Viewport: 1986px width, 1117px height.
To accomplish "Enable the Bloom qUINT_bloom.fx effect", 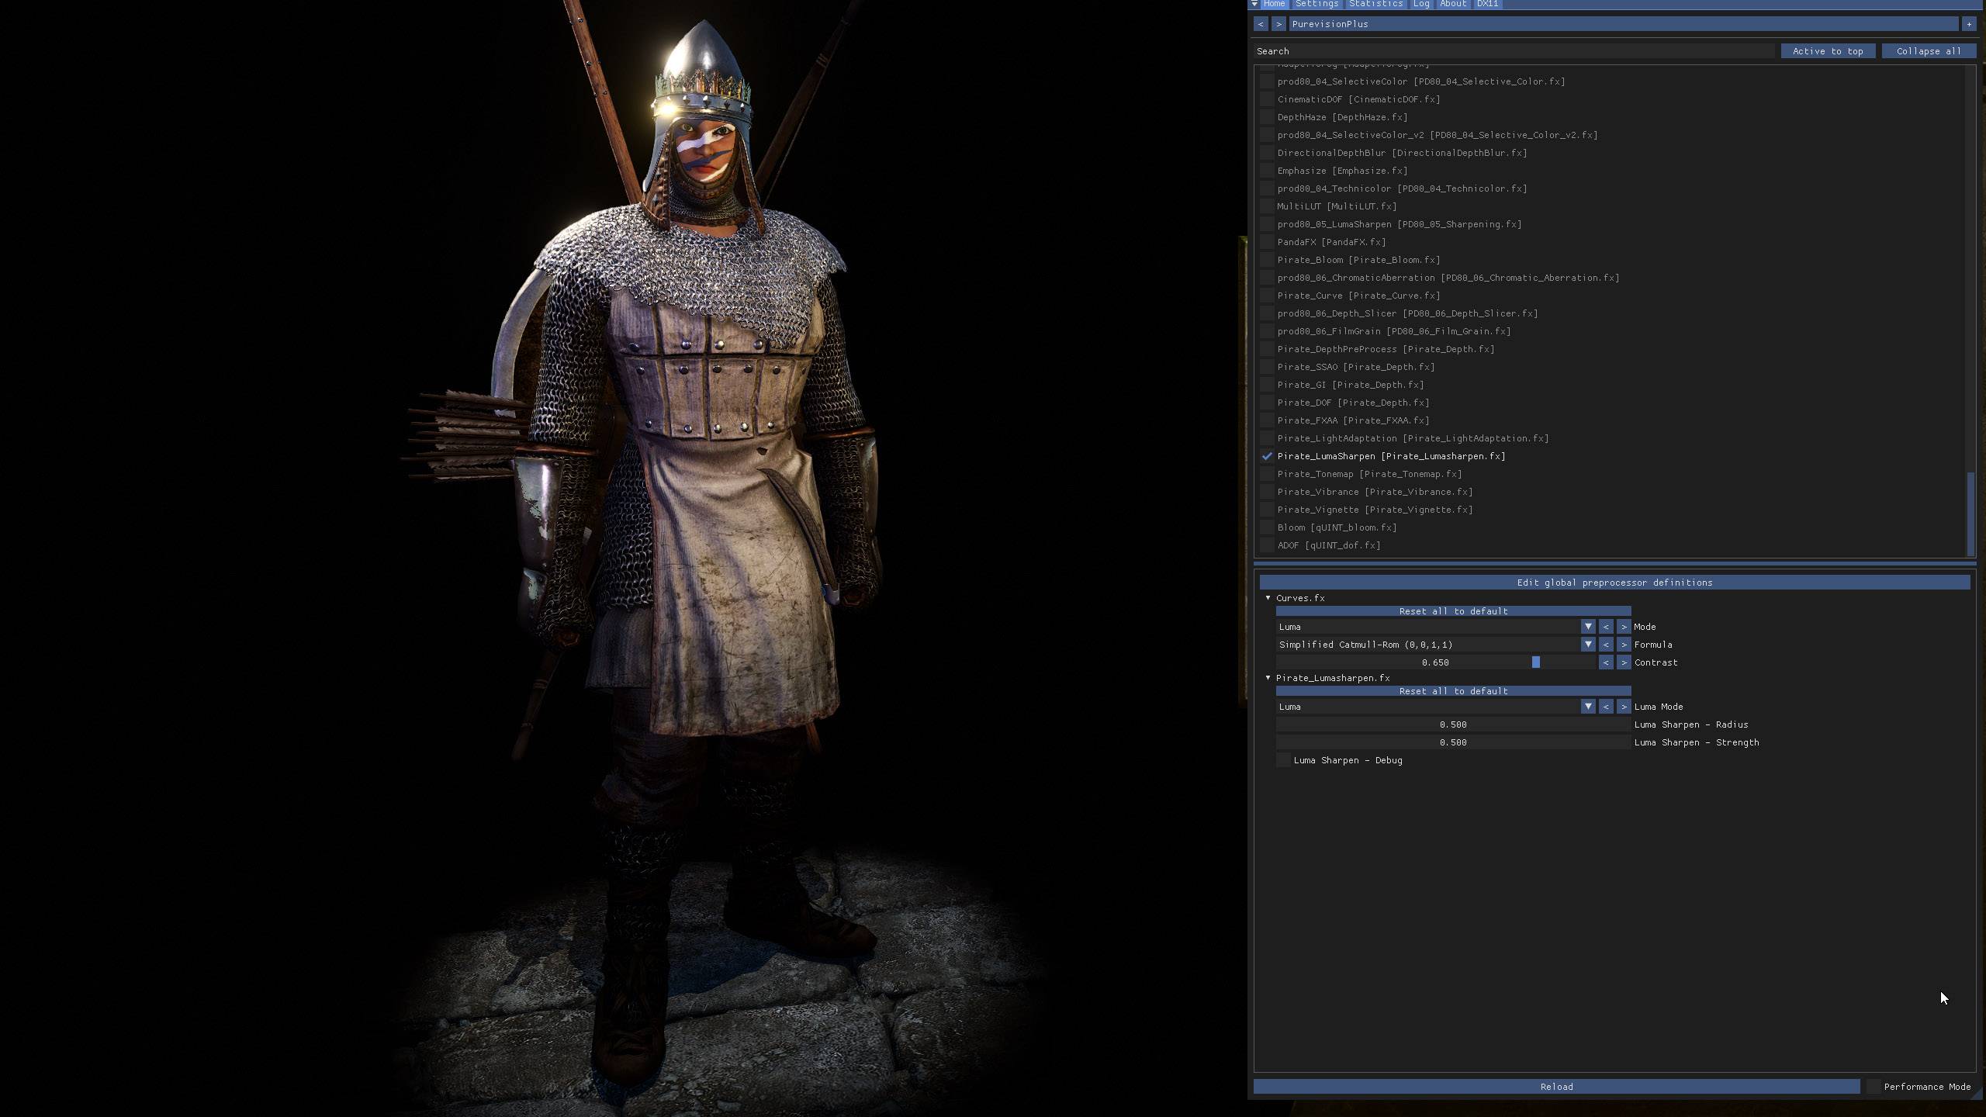I will click(1267, 527).
